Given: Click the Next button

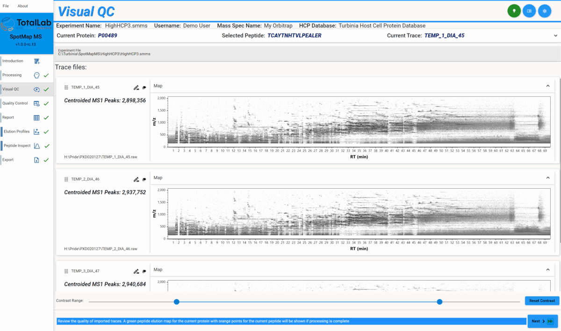Looking at the screenshot, I should pos(541,321).
